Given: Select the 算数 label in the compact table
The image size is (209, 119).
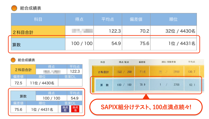Looking at the screenshot, I should pyautogui.click(x=23, y=96).
